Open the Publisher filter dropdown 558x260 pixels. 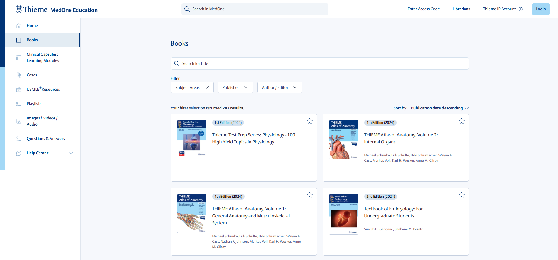[235, 87]
